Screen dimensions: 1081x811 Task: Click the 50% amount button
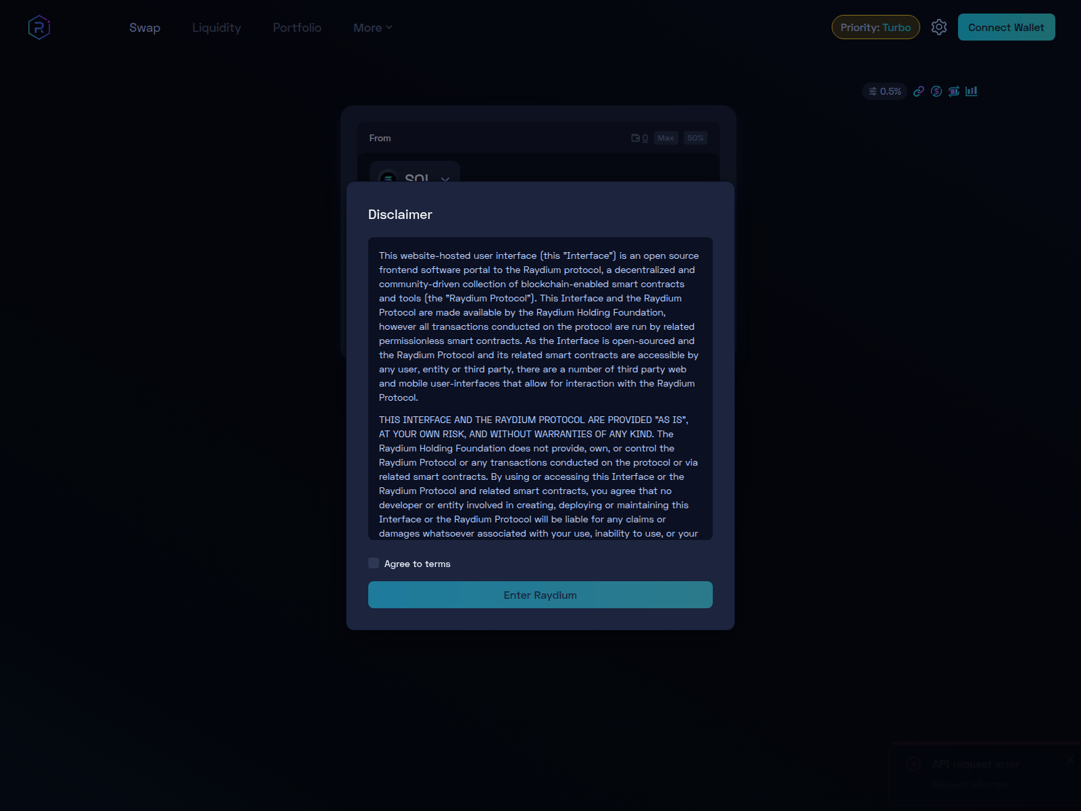tap(695, 138)
